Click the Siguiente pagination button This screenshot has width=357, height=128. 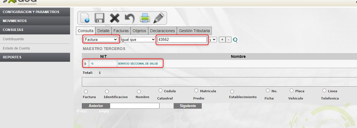(187, 106)
